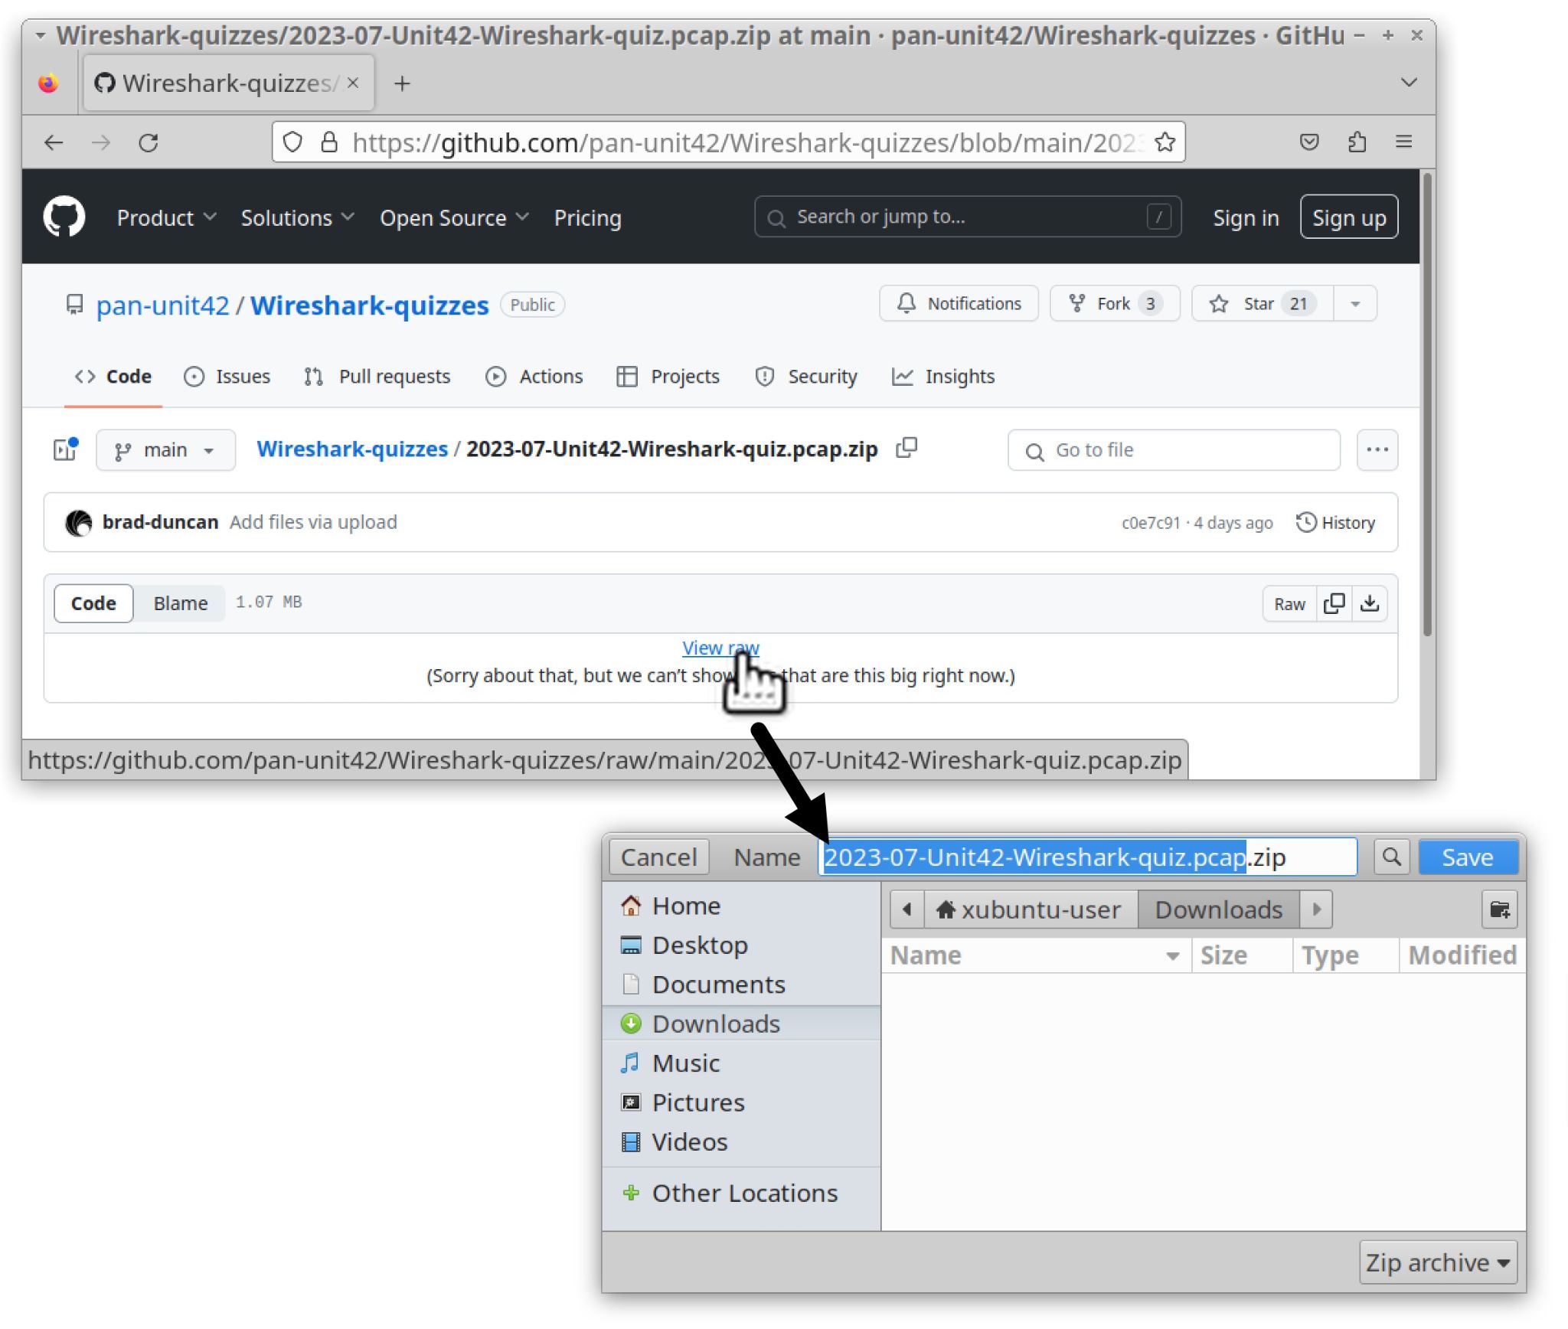1568x1329 pixels.
Task: Open the Pocket save icon
Action: [x=1309, y=142]
